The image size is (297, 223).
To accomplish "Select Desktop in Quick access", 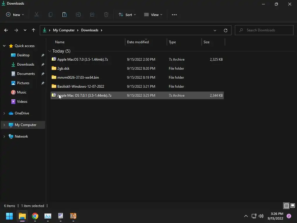I will [23, 55].
